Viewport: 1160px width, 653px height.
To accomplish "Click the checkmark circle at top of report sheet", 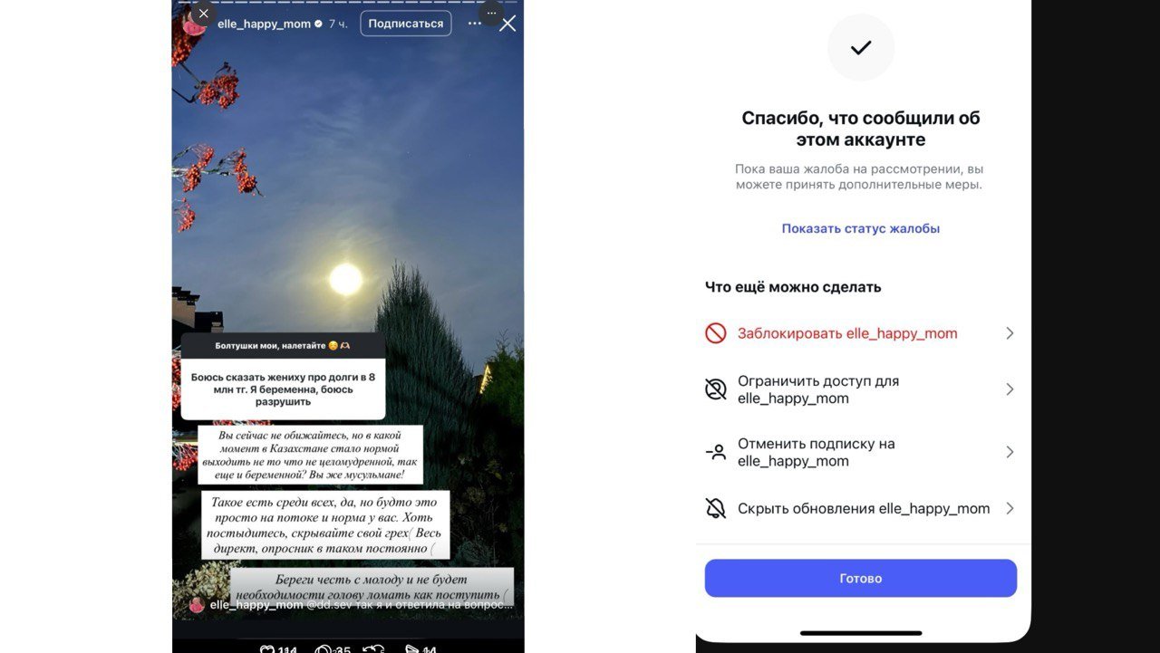I will pos(861,47).
